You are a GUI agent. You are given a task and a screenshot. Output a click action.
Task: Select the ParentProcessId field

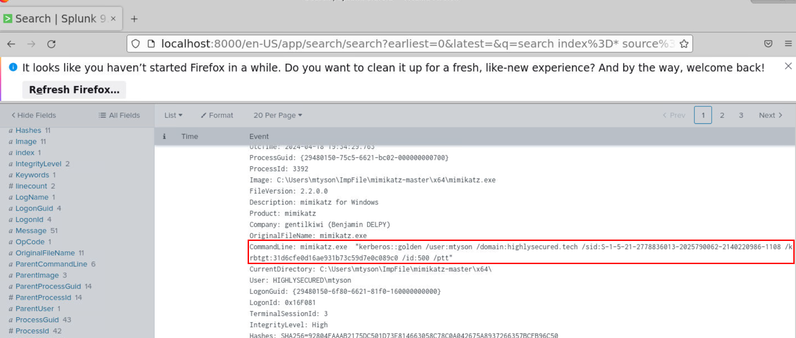coord(43,297)
